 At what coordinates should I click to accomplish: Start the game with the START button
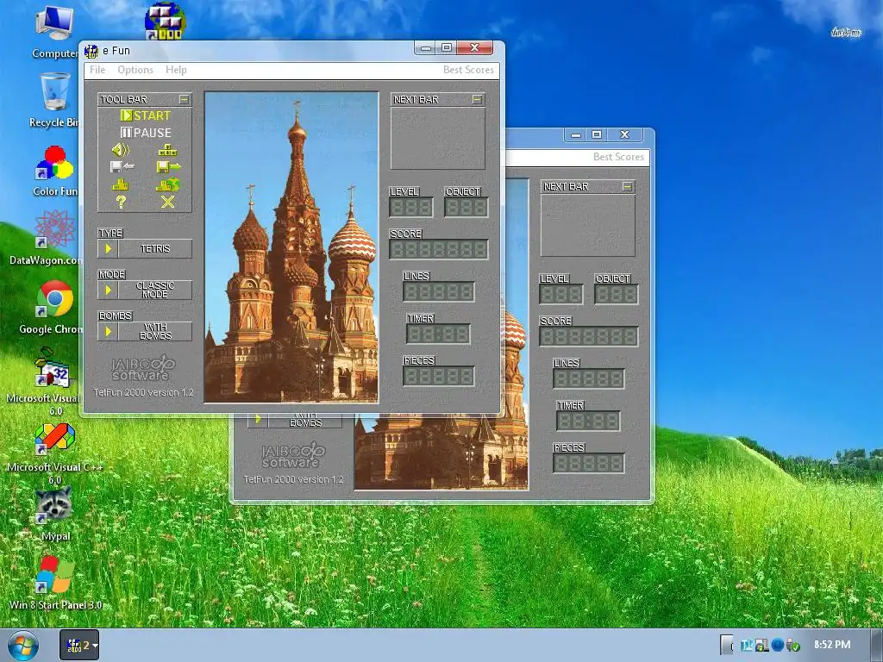point(145,116)
